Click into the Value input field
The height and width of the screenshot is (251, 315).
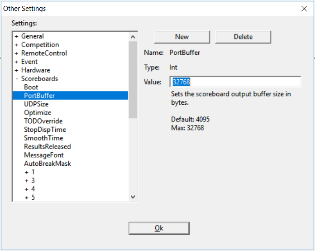pos(235,82)
